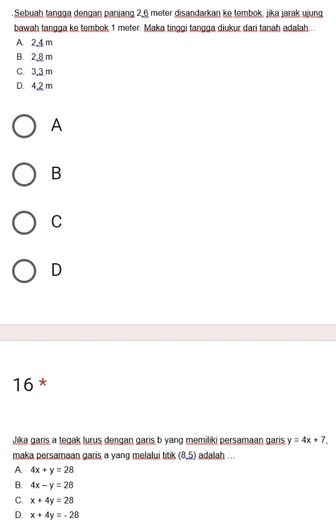Click the large letter C answer label
Image resolution: width=336 pixels, height=524 pixels.
pos(57,222)
